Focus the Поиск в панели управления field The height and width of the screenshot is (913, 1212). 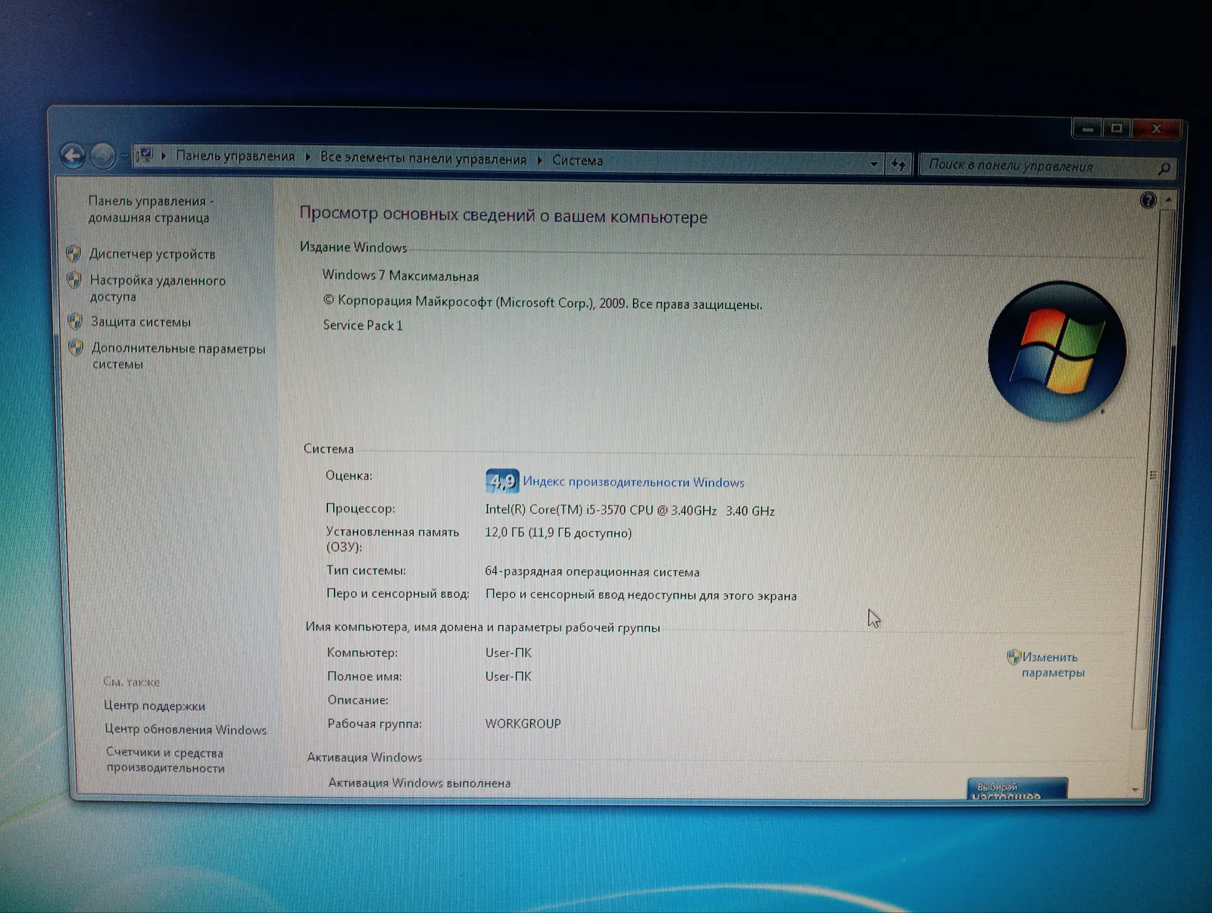pos(1047,166)
